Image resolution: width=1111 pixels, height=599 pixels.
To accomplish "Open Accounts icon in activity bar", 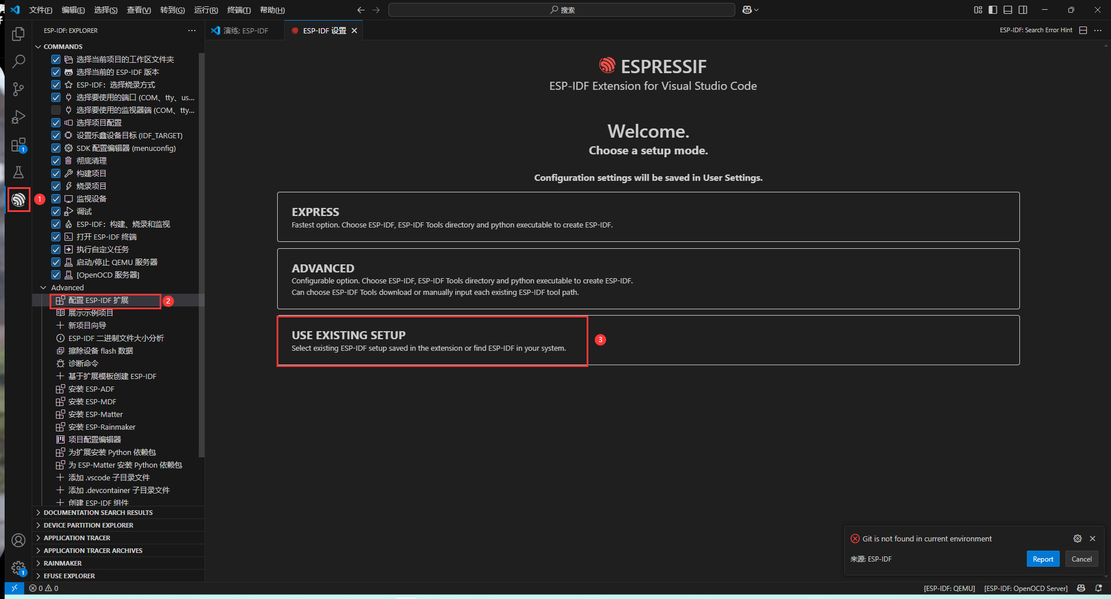I will [x=18, y=540].
